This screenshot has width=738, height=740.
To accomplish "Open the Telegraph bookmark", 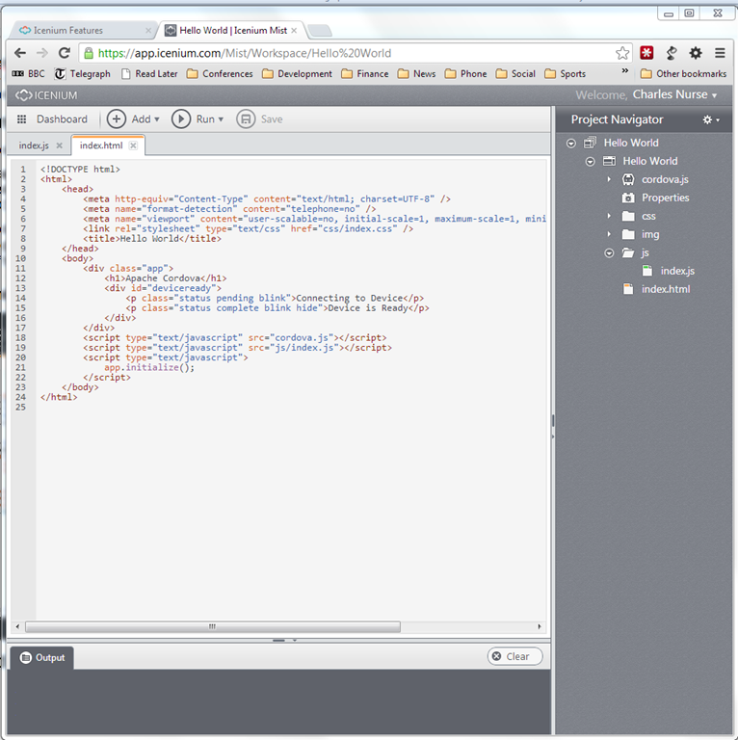I will click(x=83, y=73).
